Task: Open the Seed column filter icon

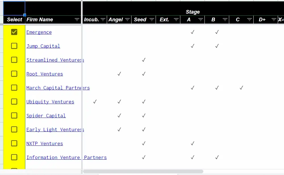Action: (x=152, y=20)
